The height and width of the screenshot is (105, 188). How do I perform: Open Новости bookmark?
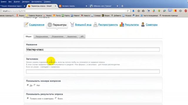coord(85,15)
